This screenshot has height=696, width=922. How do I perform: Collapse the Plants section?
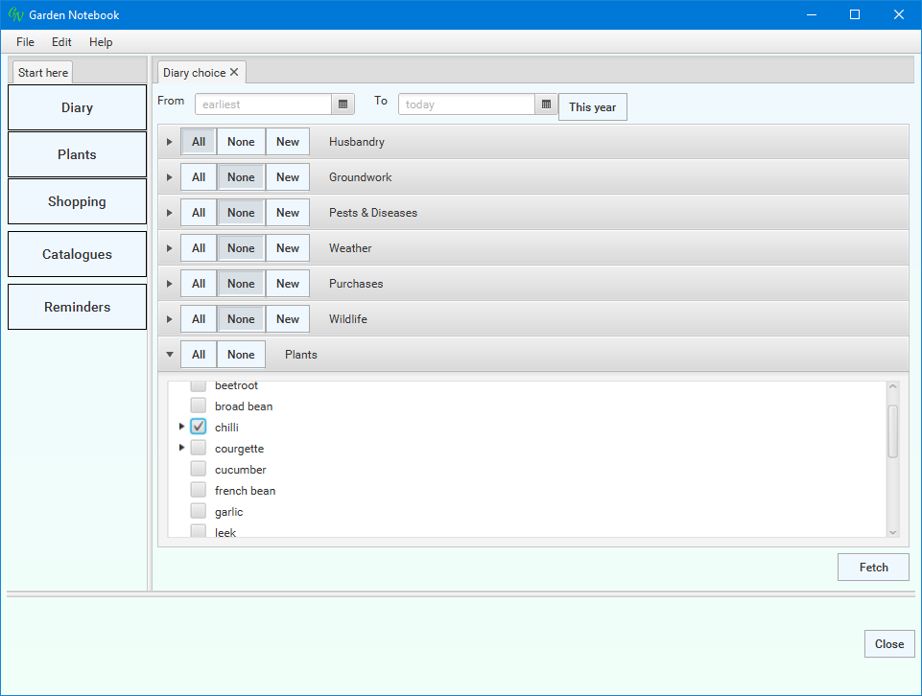click(x=170, y=355)
